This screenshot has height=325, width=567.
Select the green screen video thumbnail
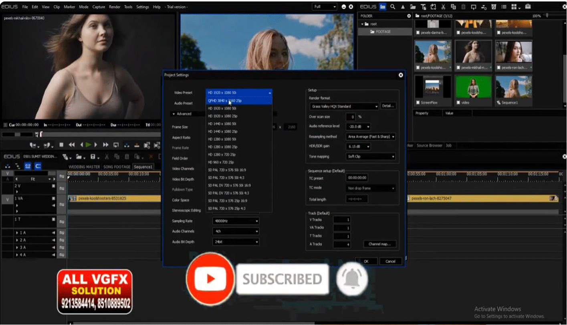(473, 86)
